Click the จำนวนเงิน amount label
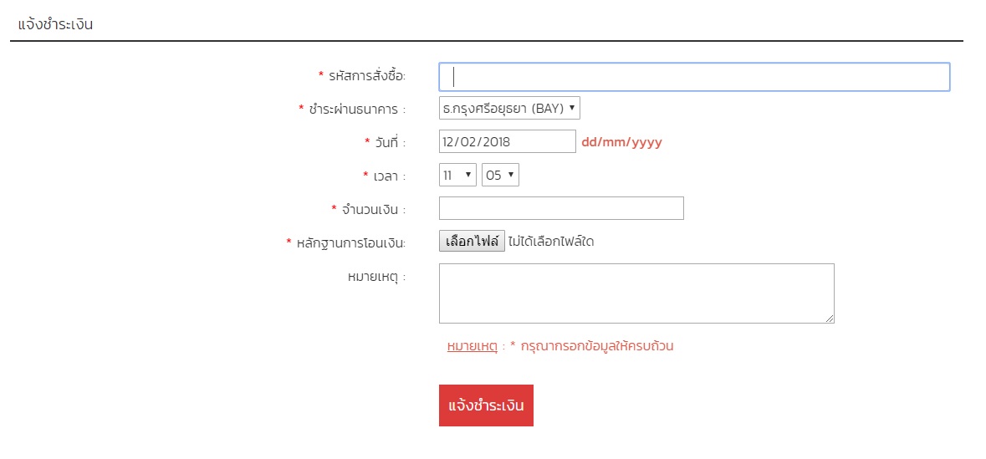 (x=373, y=209)
